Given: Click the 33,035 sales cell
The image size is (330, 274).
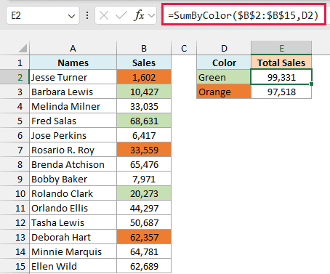Looking at the screenshot, I should 144,106.
